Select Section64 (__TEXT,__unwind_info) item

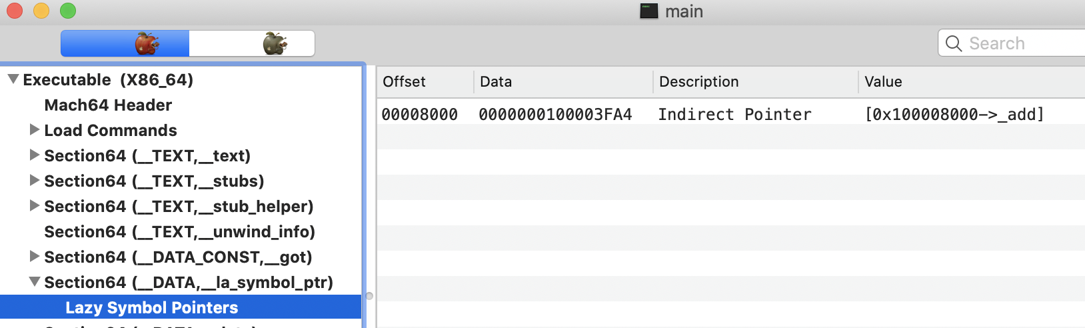click(x=179, y=232)
